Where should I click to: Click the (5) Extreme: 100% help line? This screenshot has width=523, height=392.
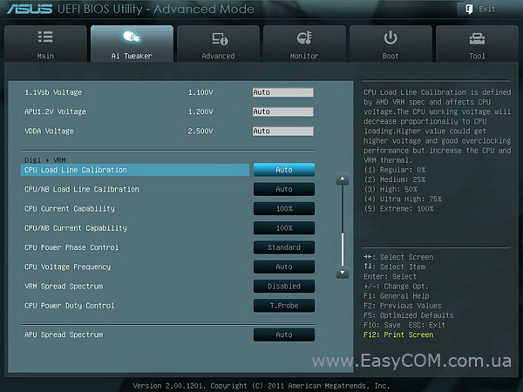point(398,209)
